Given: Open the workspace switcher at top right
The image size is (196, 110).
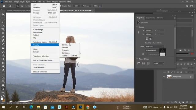Looking at the screenshot, I should point(191,6).
